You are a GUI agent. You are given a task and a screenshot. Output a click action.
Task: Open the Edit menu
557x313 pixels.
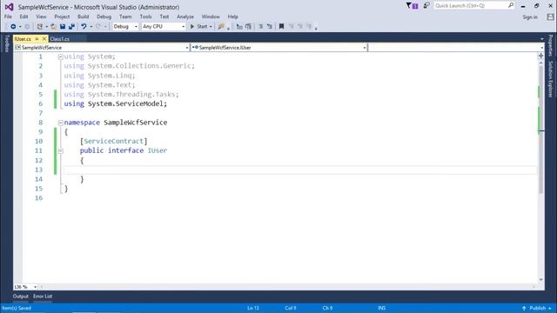23,17
